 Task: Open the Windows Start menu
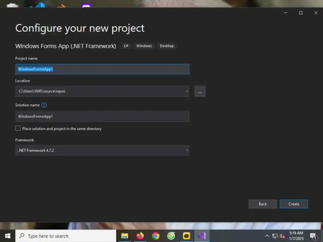pyautogui.click(x=8, y=236)
